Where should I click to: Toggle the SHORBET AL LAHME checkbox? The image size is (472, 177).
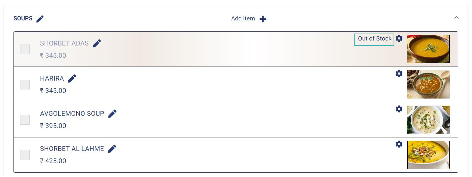[x=25, y=155]
